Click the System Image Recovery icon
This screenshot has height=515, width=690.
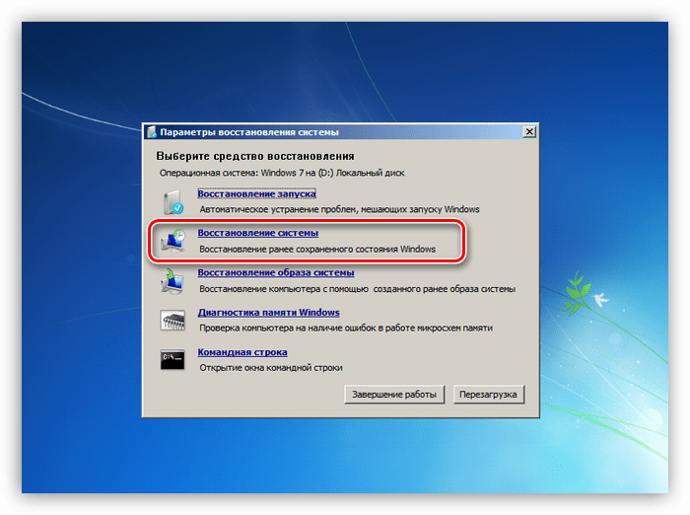click(x=172, y=281)
